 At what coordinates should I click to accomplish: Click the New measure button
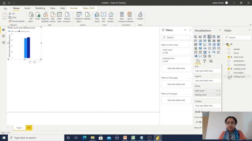[x=122, y=17]
